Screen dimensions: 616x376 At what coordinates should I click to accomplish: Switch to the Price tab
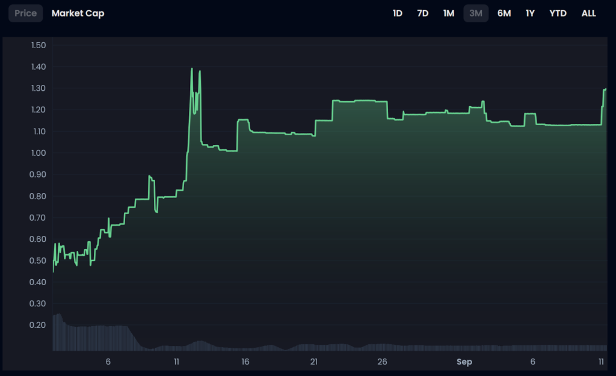(x=25, y=13)
